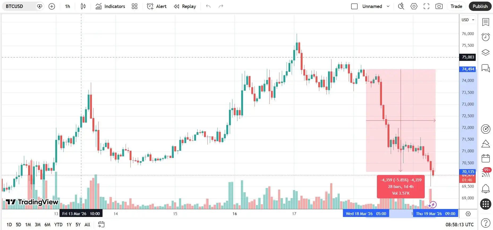Take a chart snapshot with the camera icon
Image resolution: width=493 pixels, height=230 pixels.
point(439,6)
